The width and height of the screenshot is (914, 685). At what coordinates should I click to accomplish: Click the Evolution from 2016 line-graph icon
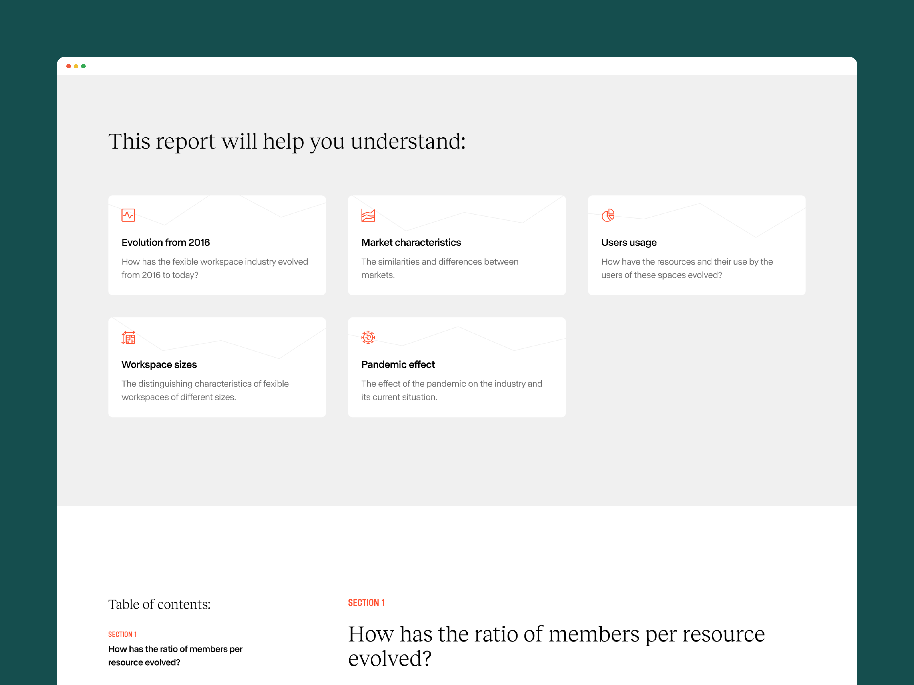pyautogui.click(x=129, y=215)
